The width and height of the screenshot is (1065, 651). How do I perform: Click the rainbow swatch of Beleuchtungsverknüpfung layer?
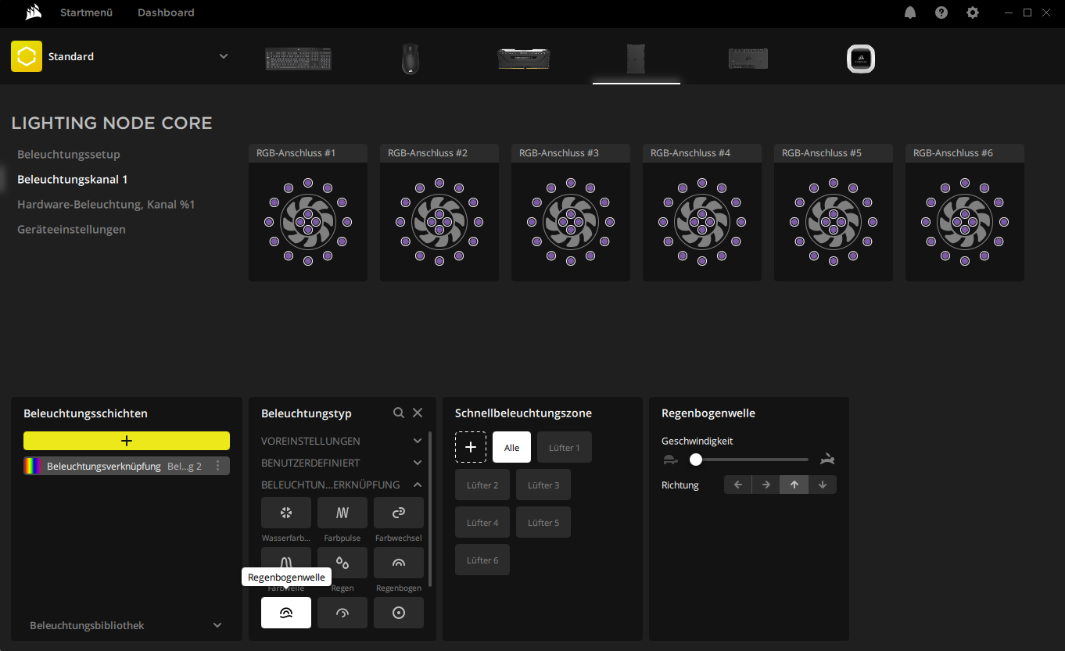point(32,466)
